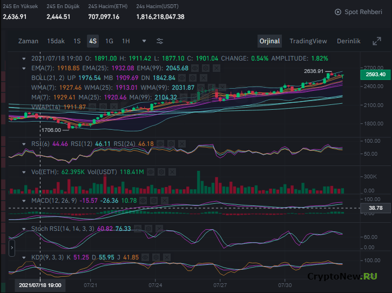The image size is (392, 293).
Task: Click the 07/27 date axis label
Action: pos(220,285)
